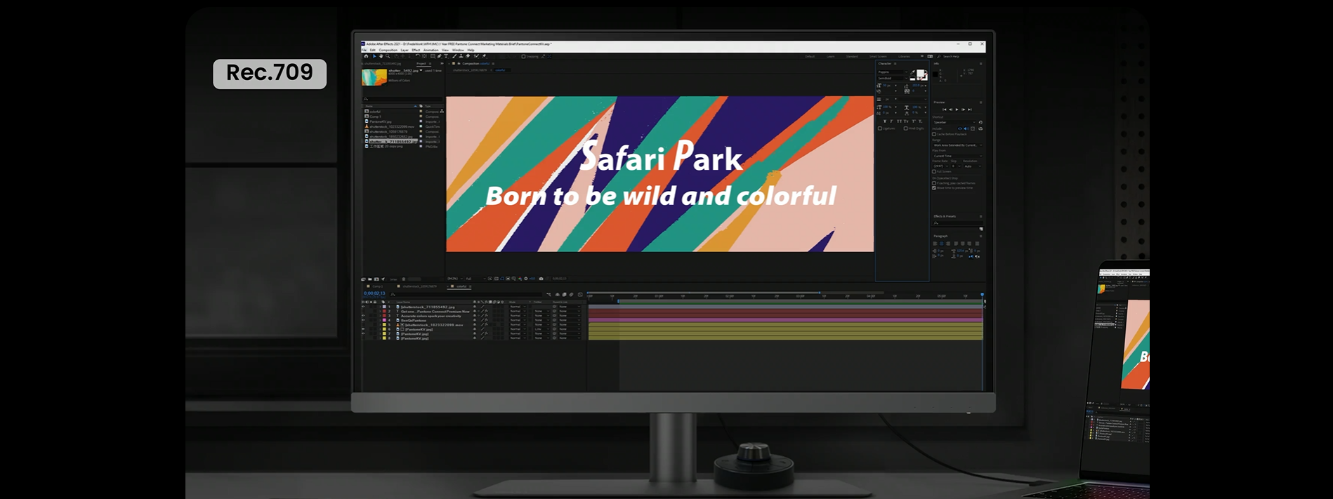
Task: Click the eyedropper in the Character panel
Action: click(x=913, y=72)
